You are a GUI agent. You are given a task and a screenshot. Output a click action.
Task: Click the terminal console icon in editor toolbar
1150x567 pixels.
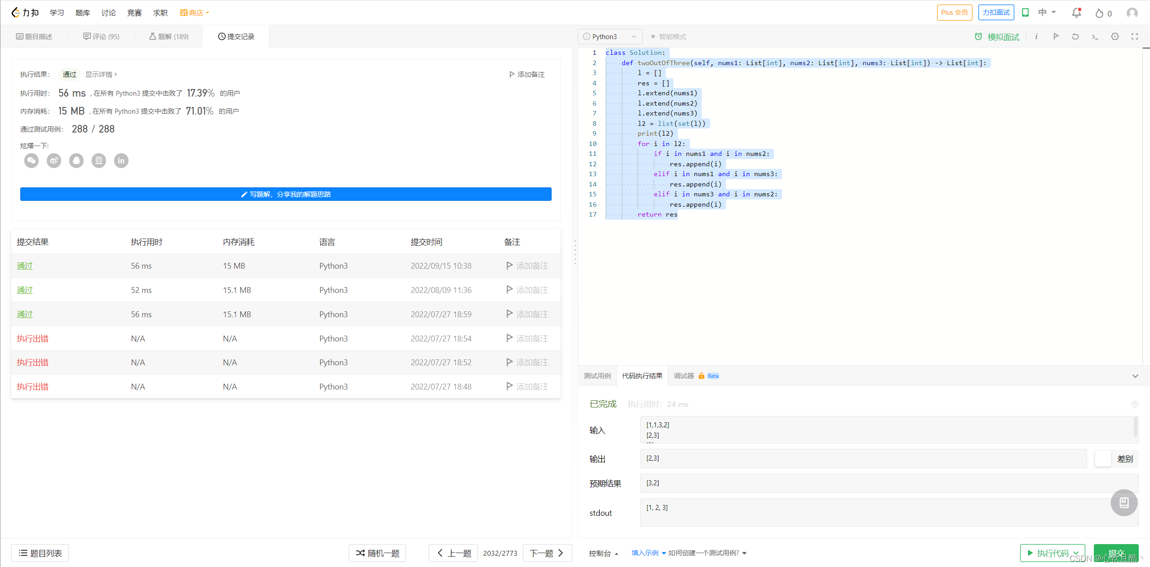(1095, 36)
